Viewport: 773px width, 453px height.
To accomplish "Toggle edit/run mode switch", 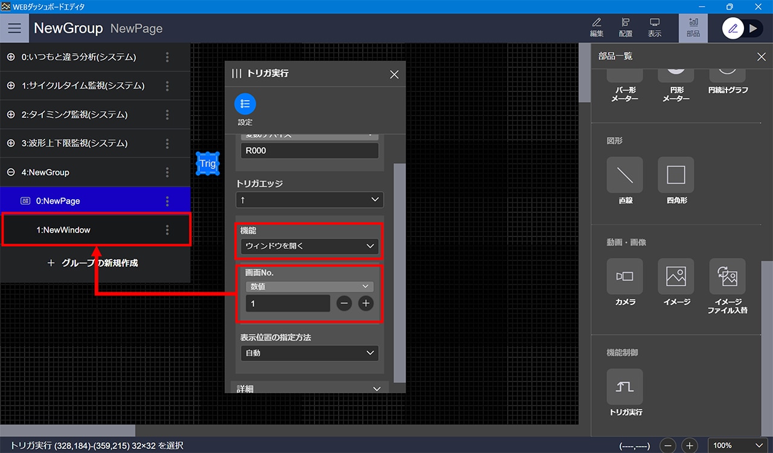I will 743,28.
